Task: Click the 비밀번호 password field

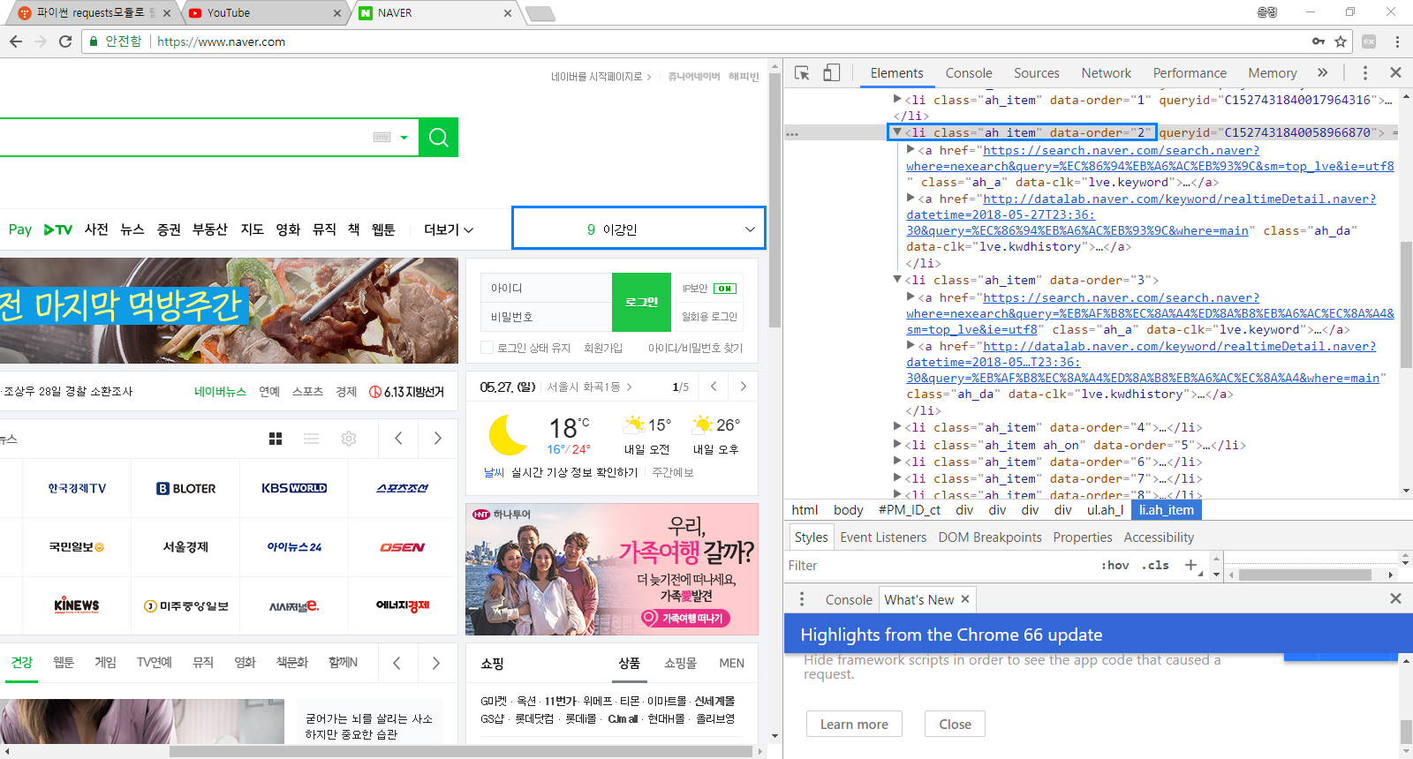Action: pos(547,317)
